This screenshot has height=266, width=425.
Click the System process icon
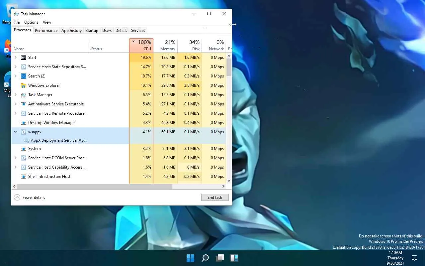pyautogui.click(x=24, y=149)
